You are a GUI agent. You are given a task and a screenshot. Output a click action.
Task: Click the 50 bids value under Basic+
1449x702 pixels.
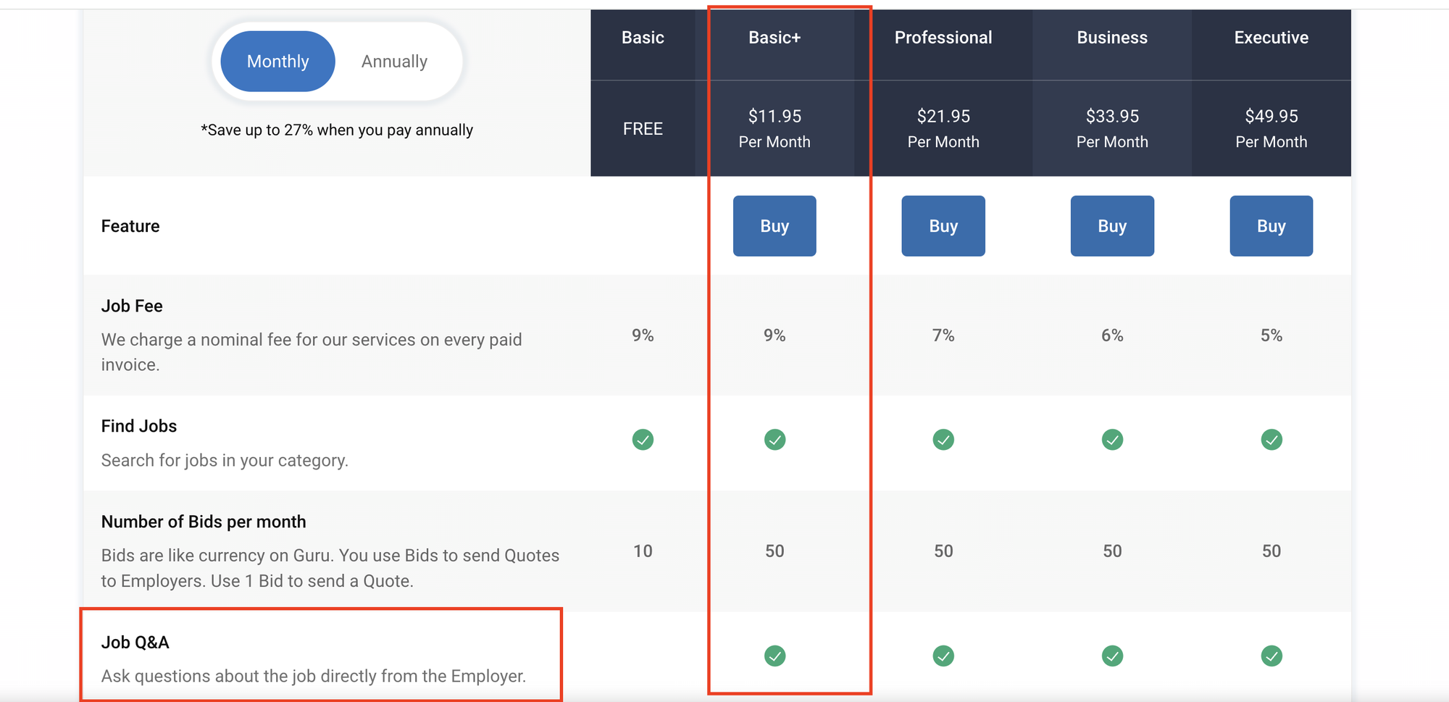774,551
